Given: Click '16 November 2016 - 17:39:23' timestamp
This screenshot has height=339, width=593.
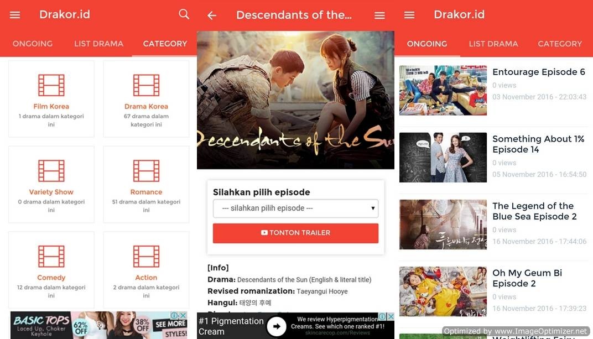Looking at the screenshot, I should point(539,309).
